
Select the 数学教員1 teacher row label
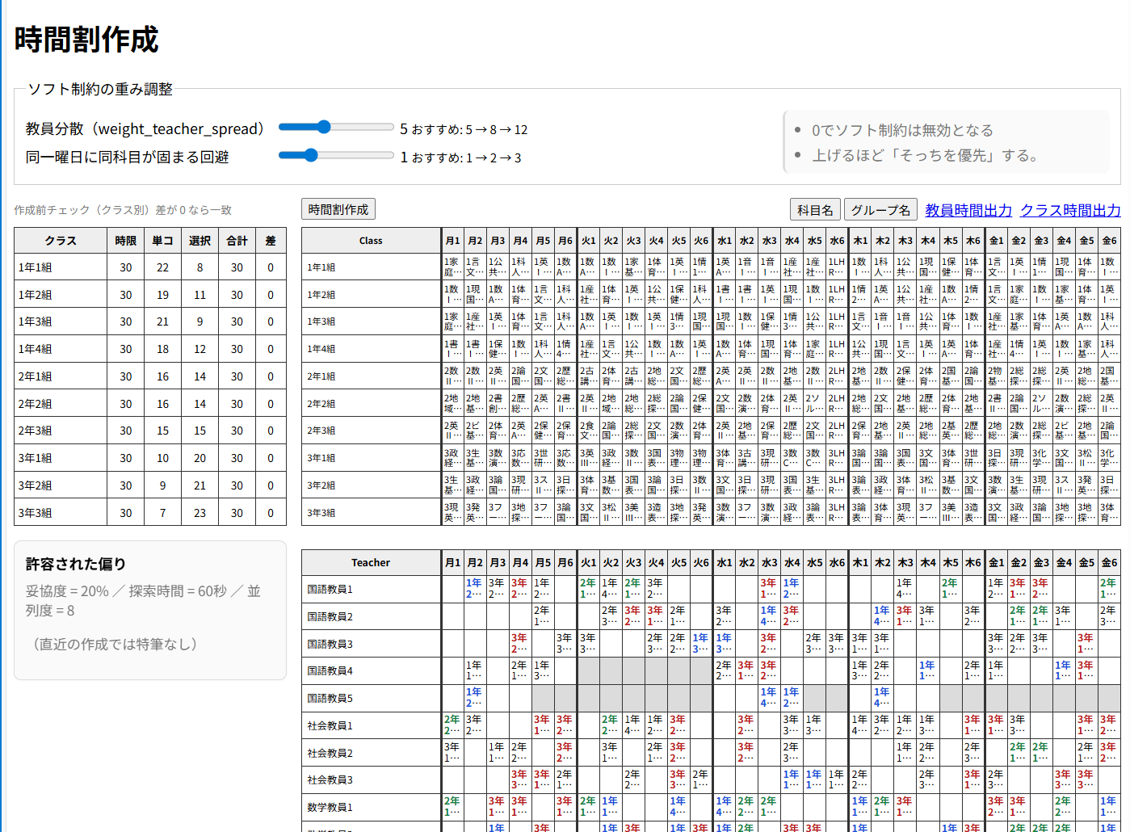click(x=330, y=808)
